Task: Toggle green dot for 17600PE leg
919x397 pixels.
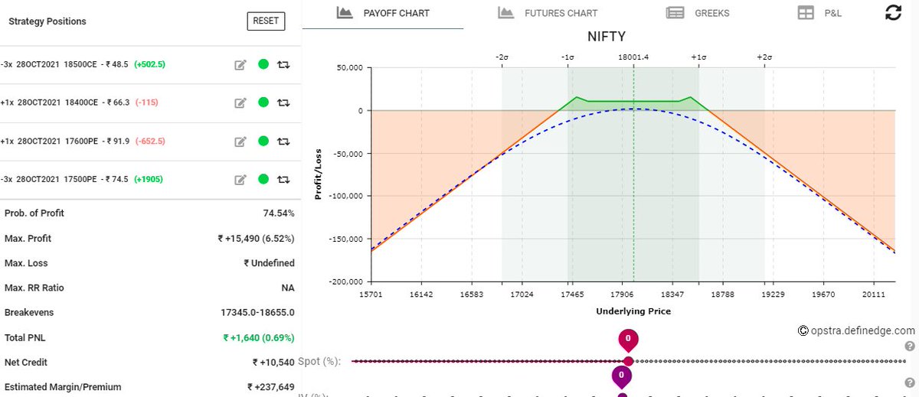Action: [263, 141]
